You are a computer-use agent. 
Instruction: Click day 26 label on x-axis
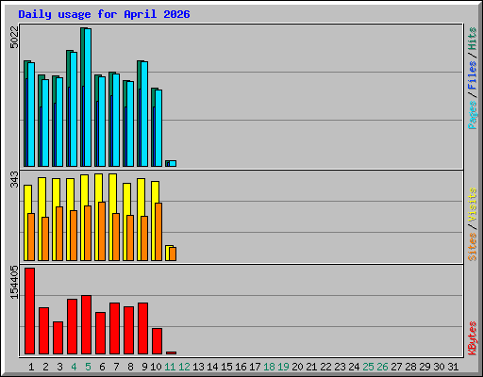382,367
